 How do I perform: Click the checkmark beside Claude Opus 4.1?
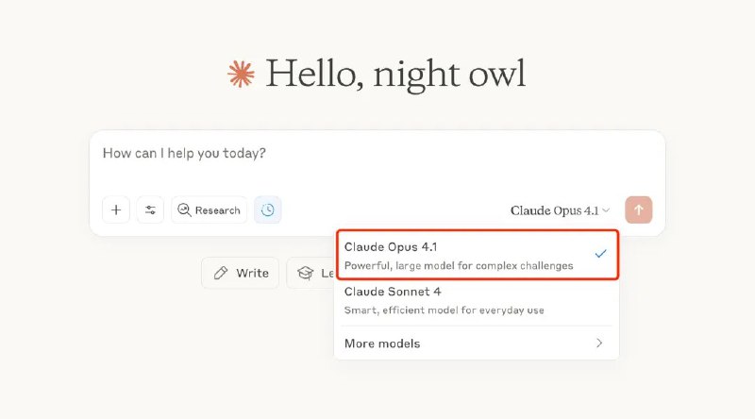600,255
